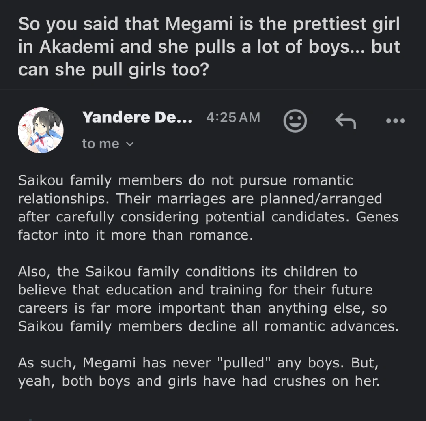
Task: Add an emoji reaction to the email
Action: (295, 120)
